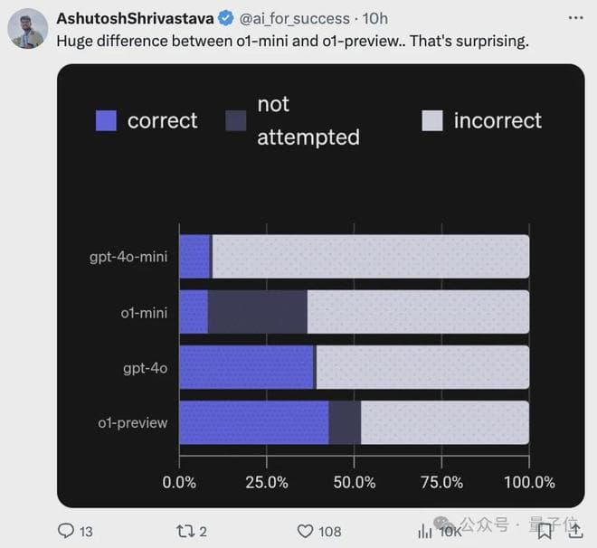
Task: Click the blue verified badge
Action: [x=225, y=18]
